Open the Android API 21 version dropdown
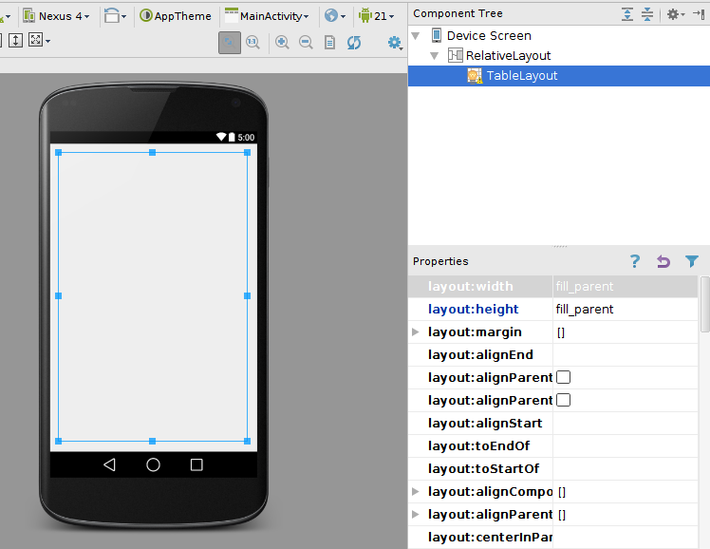The width and height of the screenshot is (710, 549). pos(376,16)
